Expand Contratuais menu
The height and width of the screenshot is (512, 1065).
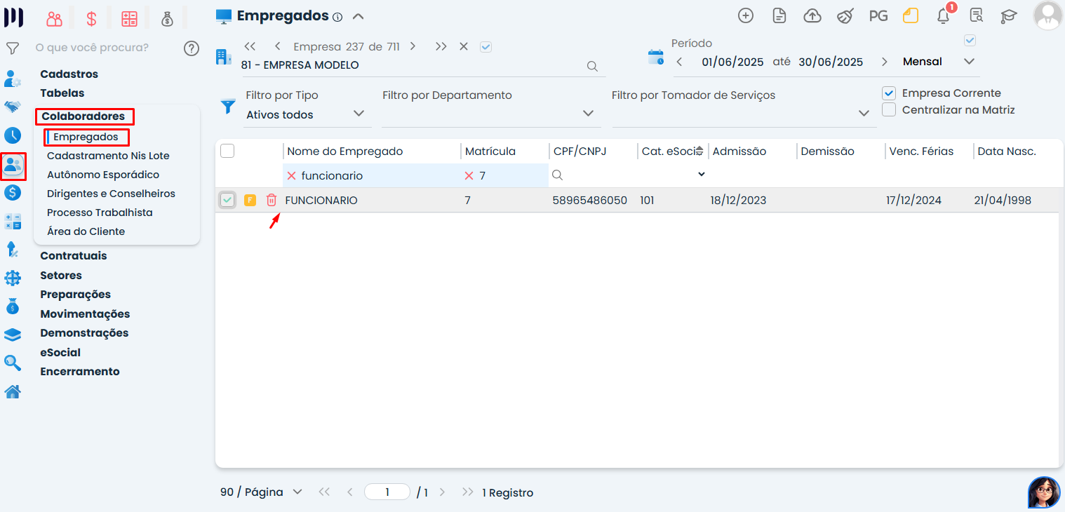tap(74, 256)
